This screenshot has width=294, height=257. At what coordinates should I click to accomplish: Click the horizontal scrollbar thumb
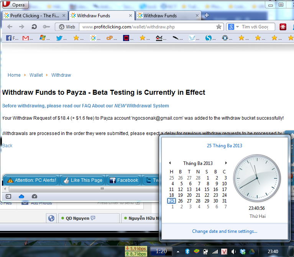84,189
